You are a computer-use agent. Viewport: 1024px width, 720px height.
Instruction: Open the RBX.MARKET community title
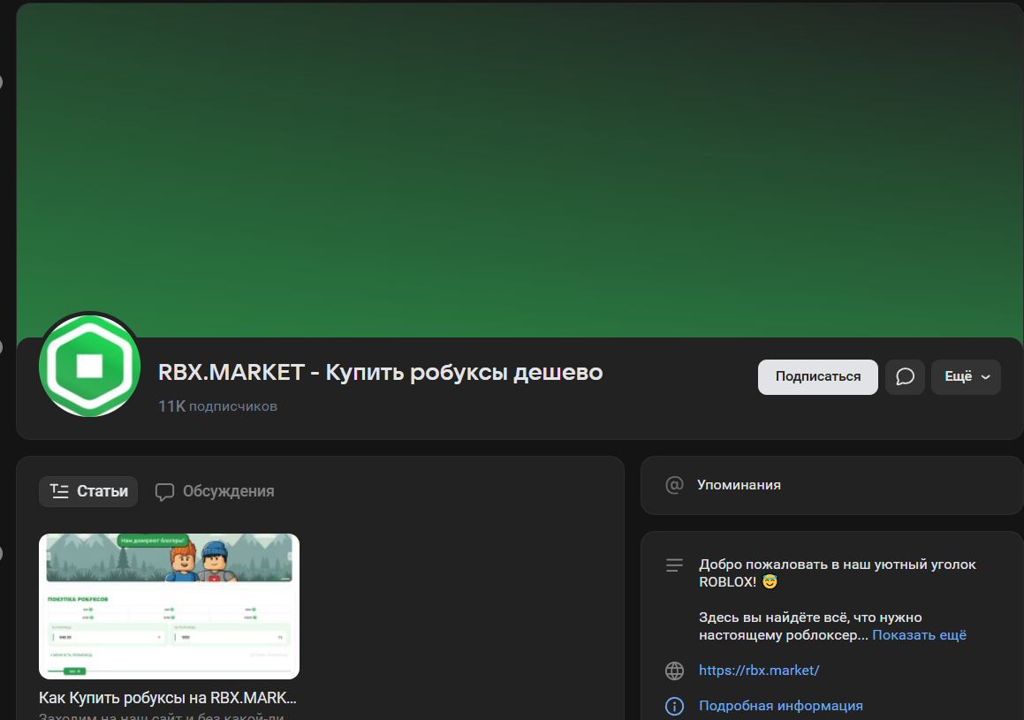click(380, 372)
